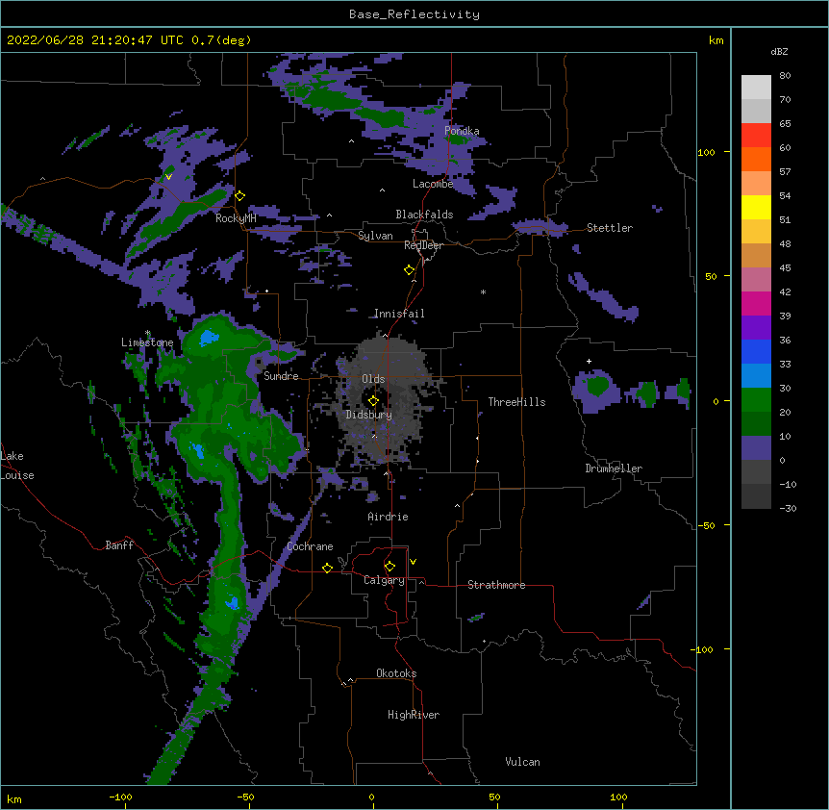This screenshot has height=810, width=829.
Task: Click the Stettler label
Action: [x=610, y=228]
